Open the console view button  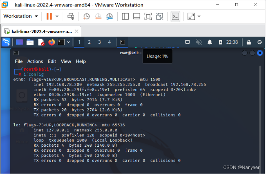tap(175, 16)
